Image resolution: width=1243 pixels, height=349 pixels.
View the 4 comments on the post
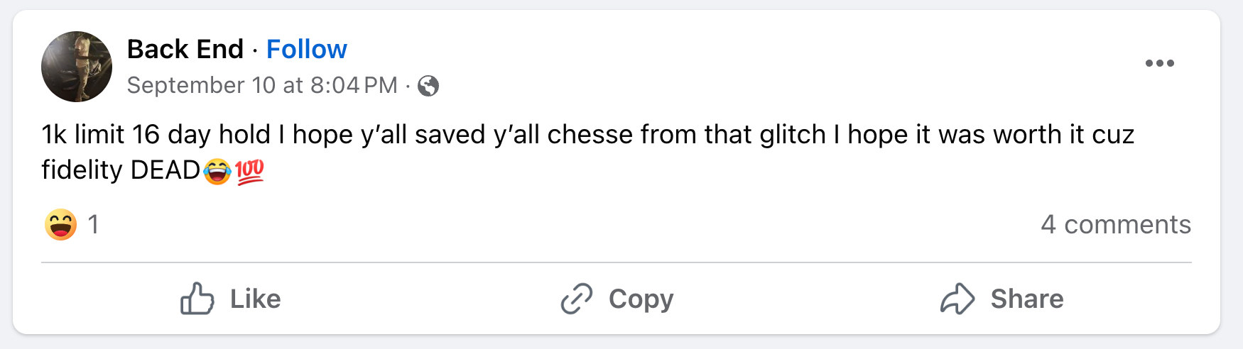(x=1115, y=224)
